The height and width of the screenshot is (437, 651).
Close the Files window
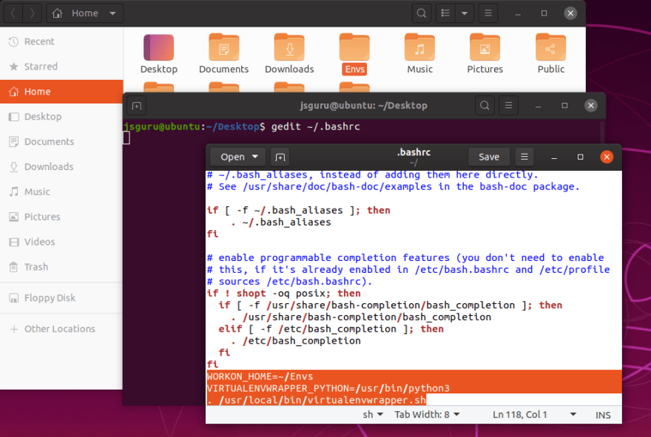pyautogui.click(x=570, y=13)
